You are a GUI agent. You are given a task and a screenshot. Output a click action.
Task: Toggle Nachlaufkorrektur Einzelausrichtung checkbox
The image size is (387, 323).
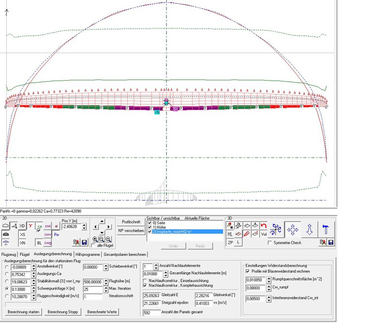pyautogui.click(x=145, y=280)
